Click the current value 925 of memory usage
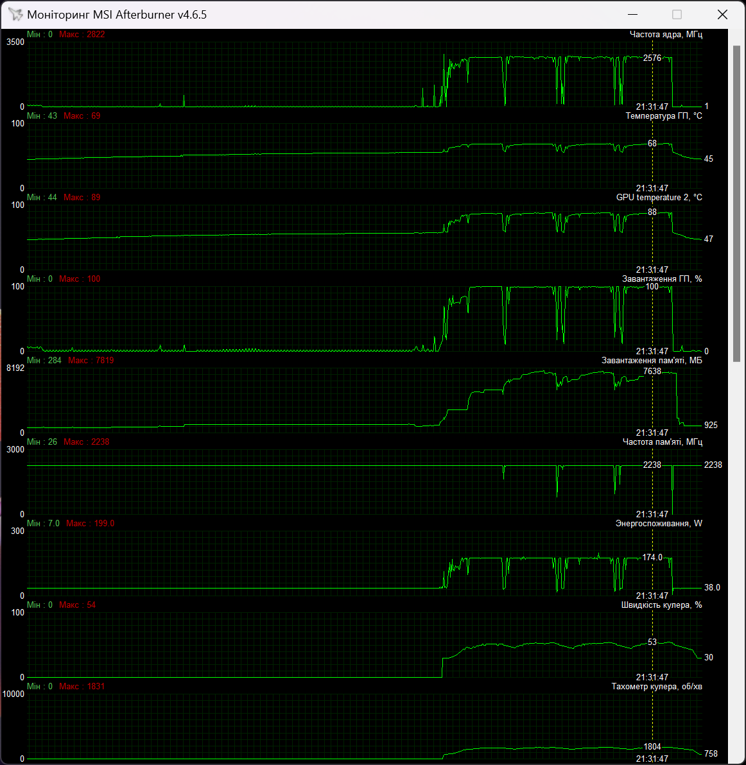The image size is (746, 765). click(x=711, y=425)
